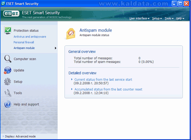Click Antispam module status subtitle

(94, 35)
